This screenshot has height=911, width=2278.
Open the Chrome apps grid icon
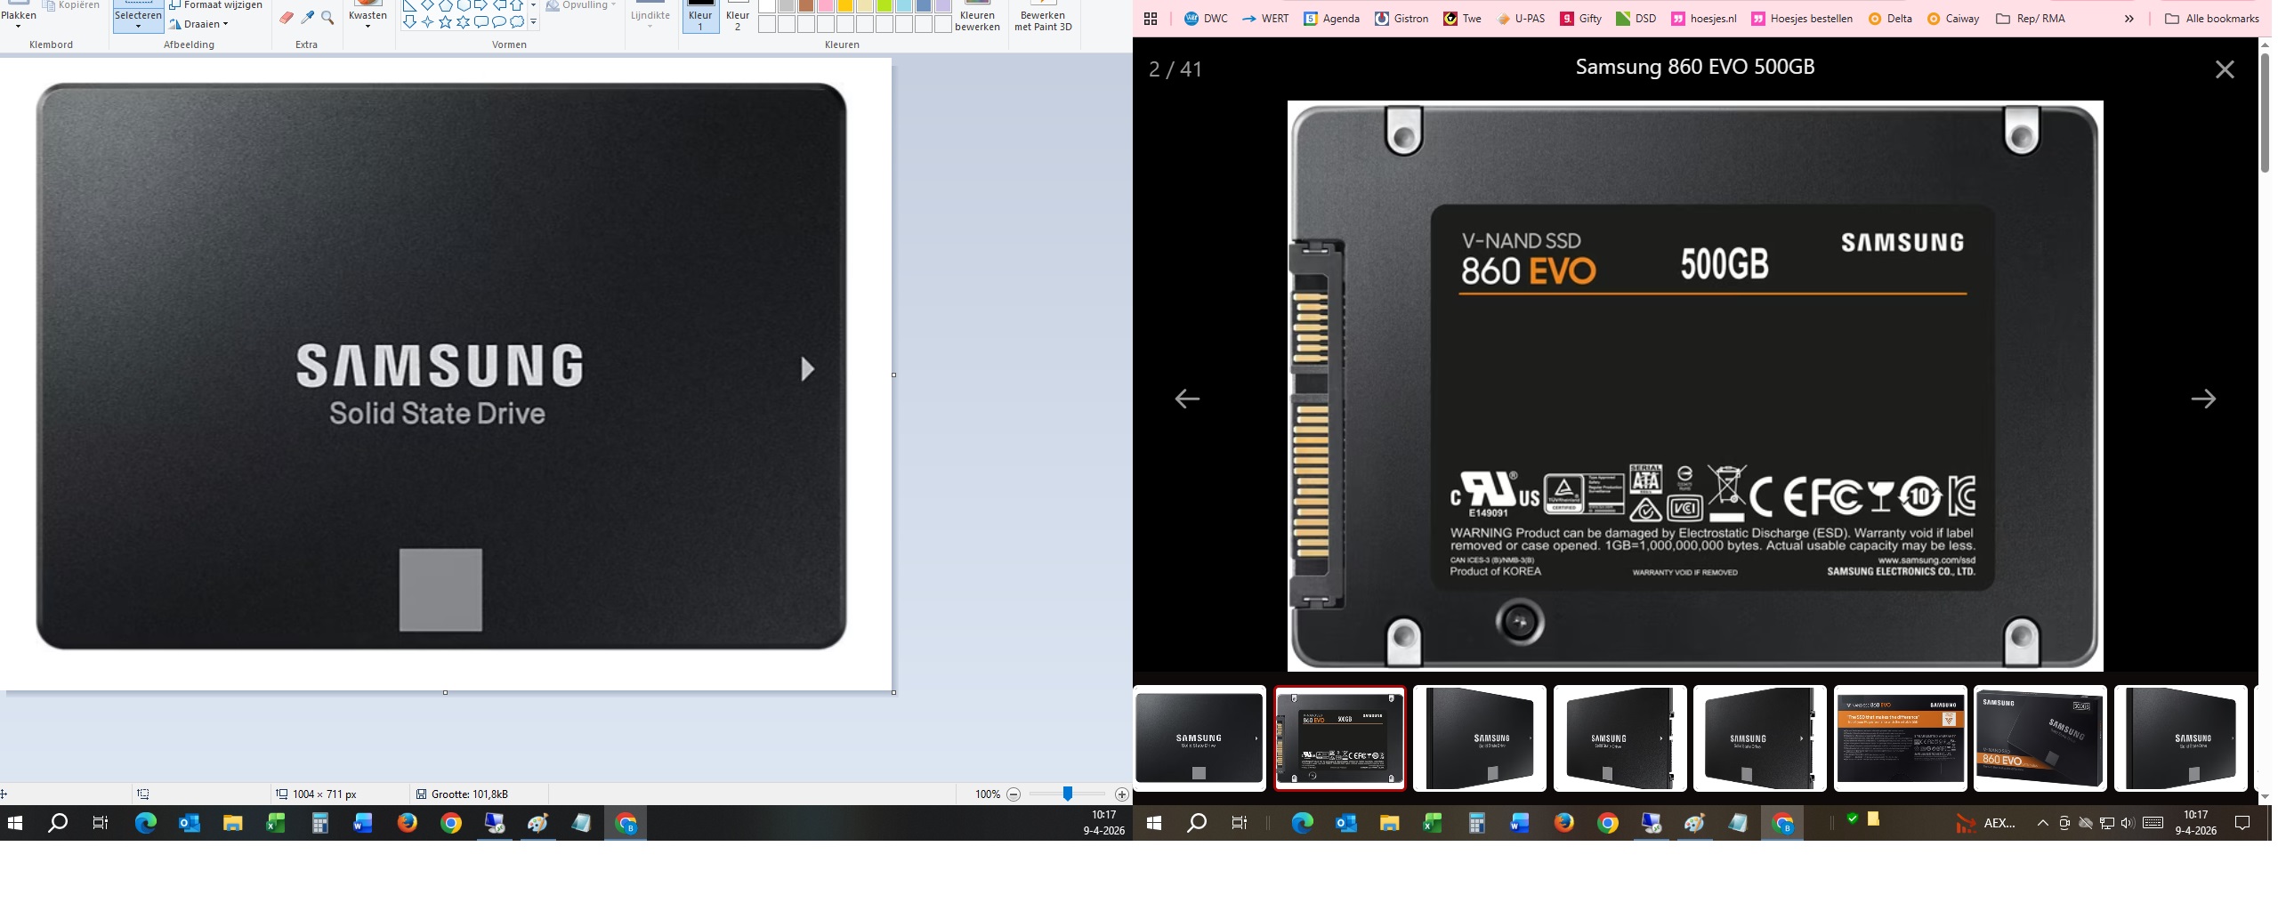click(1150, 19)
